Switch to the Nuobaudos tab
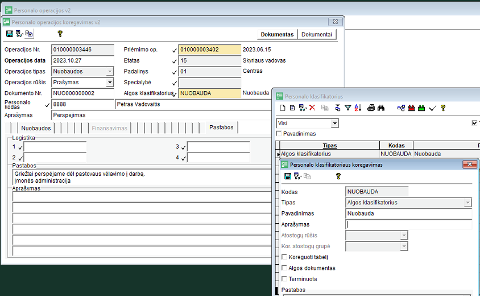Image resolution: width=480 pixels, height=296 pixels. 37,128
